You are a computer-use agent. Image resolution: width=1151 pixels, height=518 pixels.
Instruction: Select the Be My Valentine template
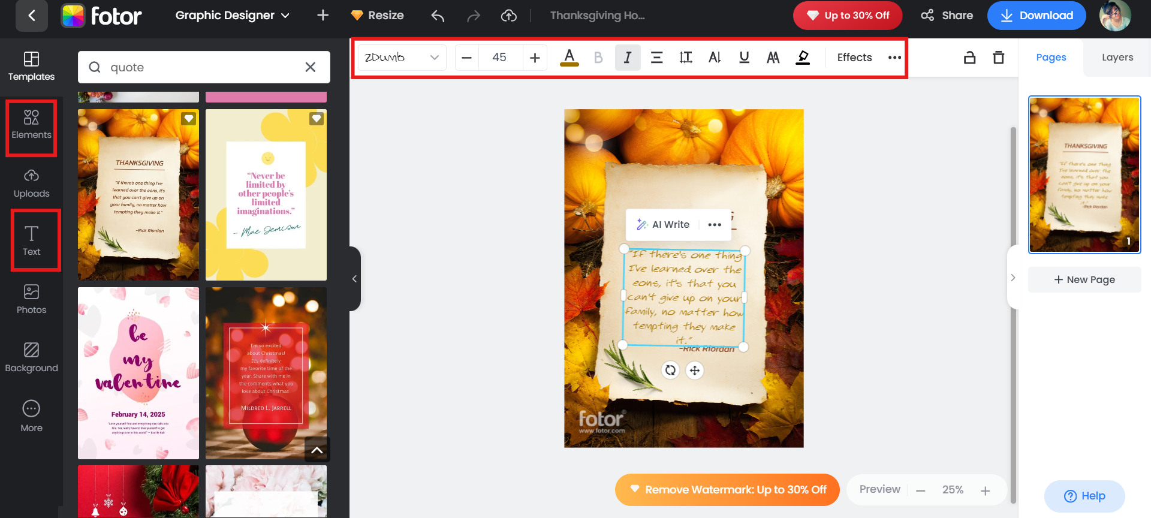138,373
